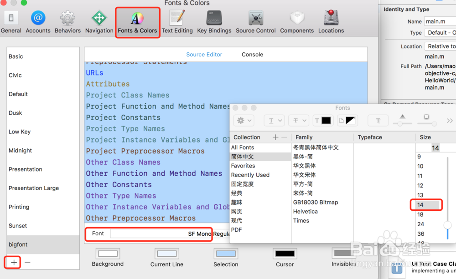This screenshot has height=279, width=456.
Task: Click the Name field in Identity and Type
Action: (x=440, y=21)
